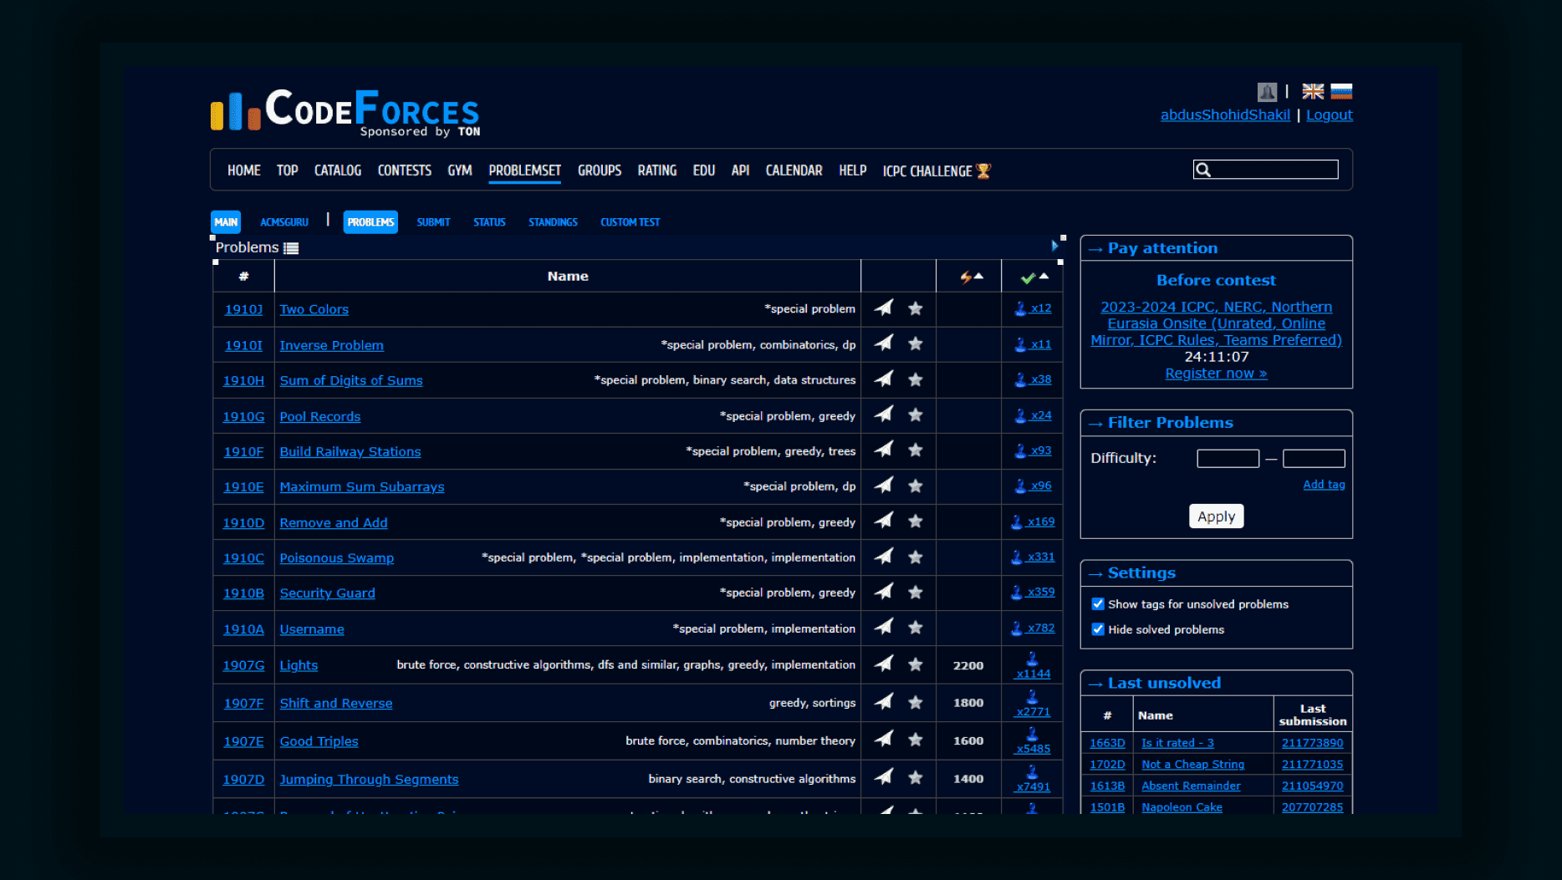Image resolution: width=1562 pixels, height=880 pixels.
Task: Sort problems by solved count column
Action: point(1034,277)
